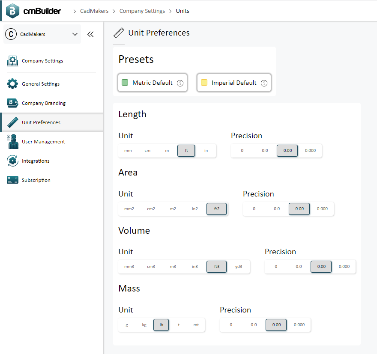Screen dimensions: 377x354
Task: Choose kg as mass unit
Action: click(144, 325)
